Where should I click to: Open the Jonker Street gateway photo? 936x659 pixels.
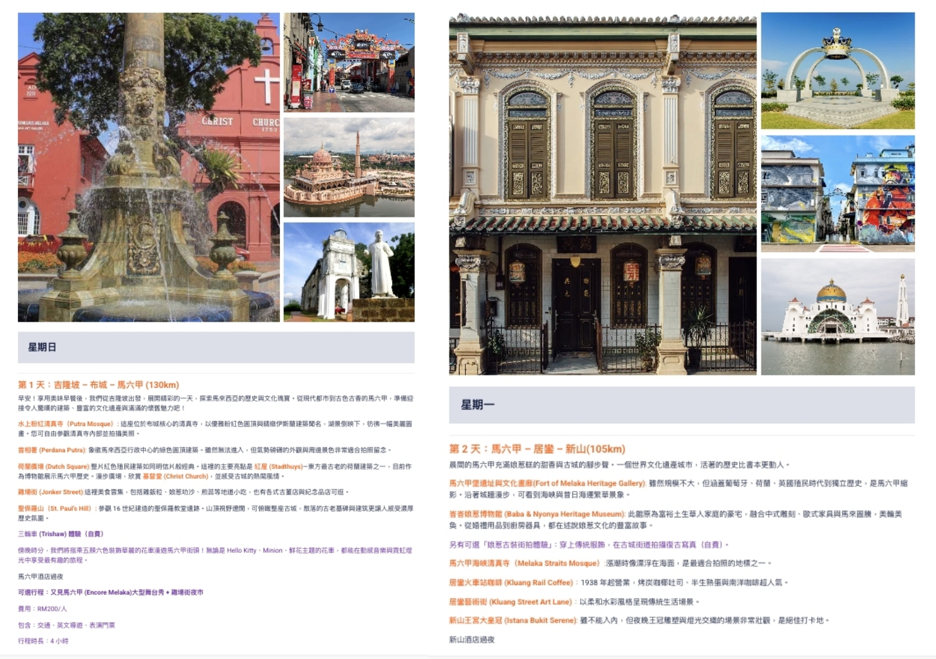(349, 62)
